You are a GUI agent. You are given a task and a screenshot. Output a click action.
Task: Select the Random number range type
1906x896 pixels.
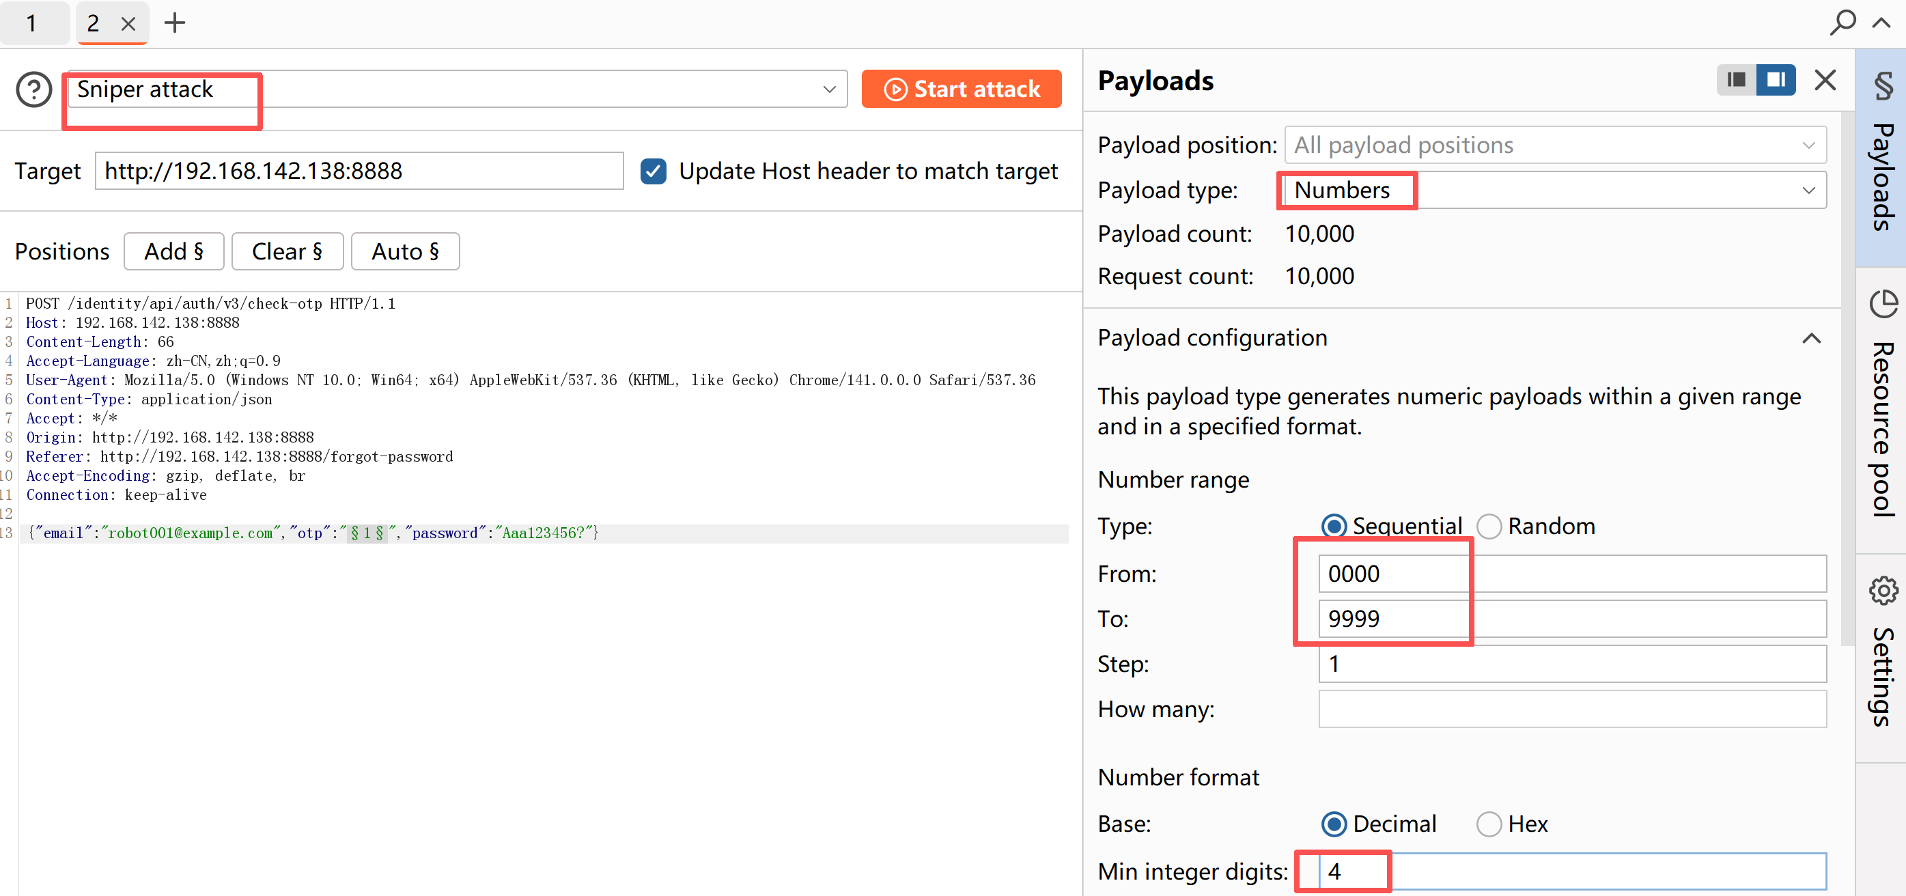tap(1489, 526)
